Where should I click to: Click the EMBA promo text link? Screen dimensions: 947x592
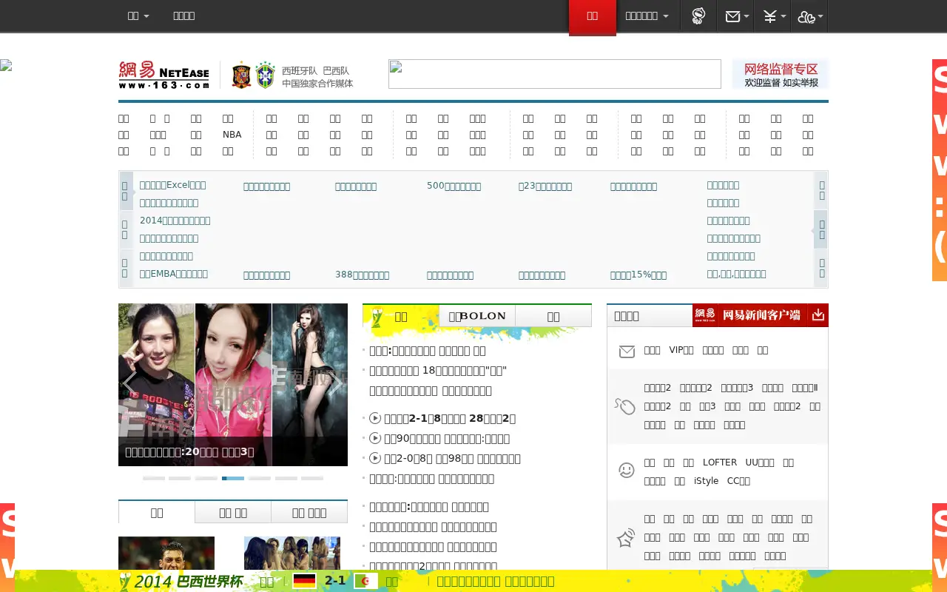pos(174,274)
